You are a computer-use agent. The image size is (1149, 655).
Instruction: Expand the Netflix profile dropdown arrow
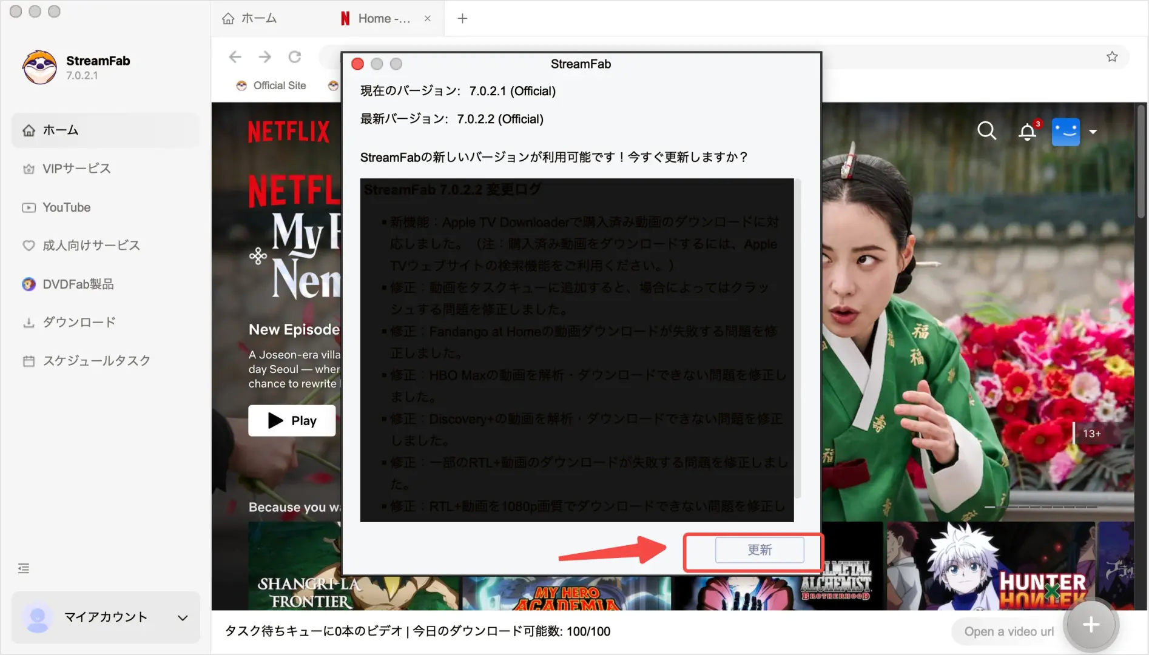pos(1093,132)
